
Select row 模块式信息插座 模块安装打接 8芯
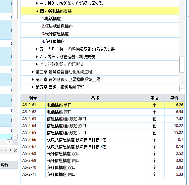[x=103, y=147]
